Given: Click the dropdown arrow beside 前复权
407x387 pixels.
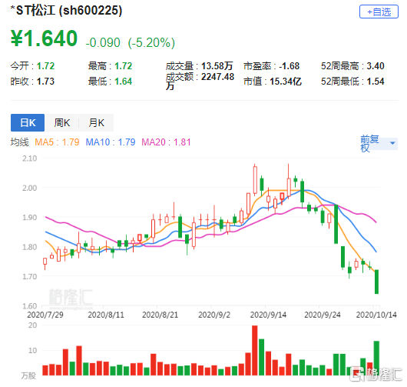Looking at the screenshot, I should (392, 143).
